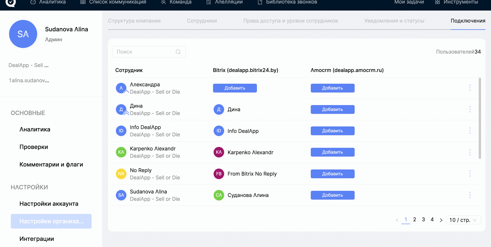Click the search magnifier icon

pyautogui.click(x=178, y=52)
